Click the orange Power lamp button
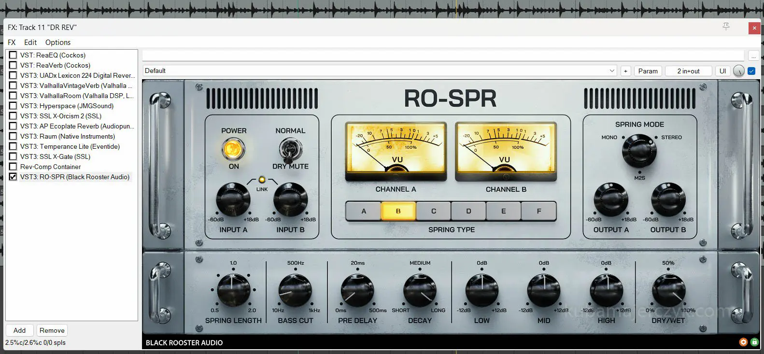764x354 pixels. (x=233, y=149)
